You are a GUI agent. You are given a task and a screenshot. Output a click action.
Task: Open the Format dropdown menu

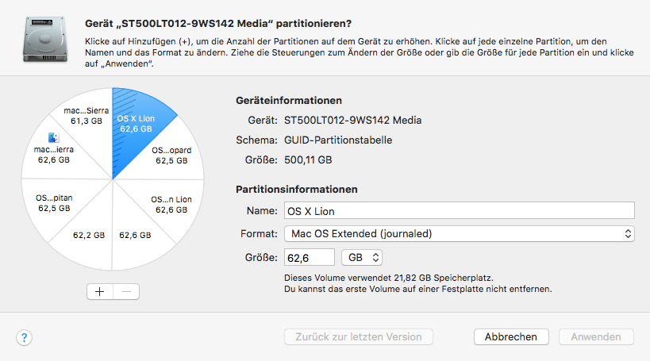[460, 233]
